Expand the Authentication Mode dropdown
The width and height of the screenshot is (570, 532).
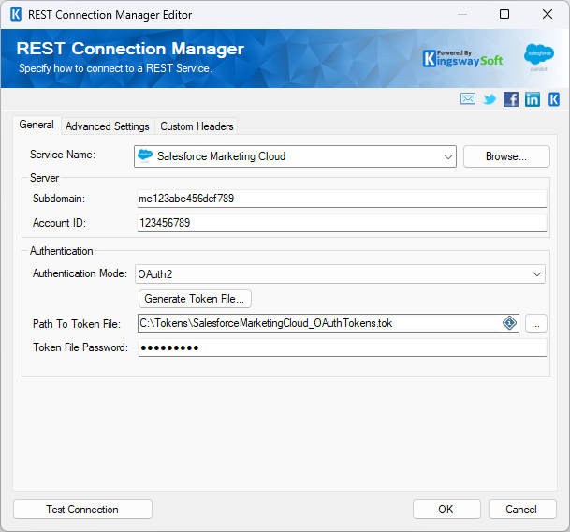coord(537,274)
